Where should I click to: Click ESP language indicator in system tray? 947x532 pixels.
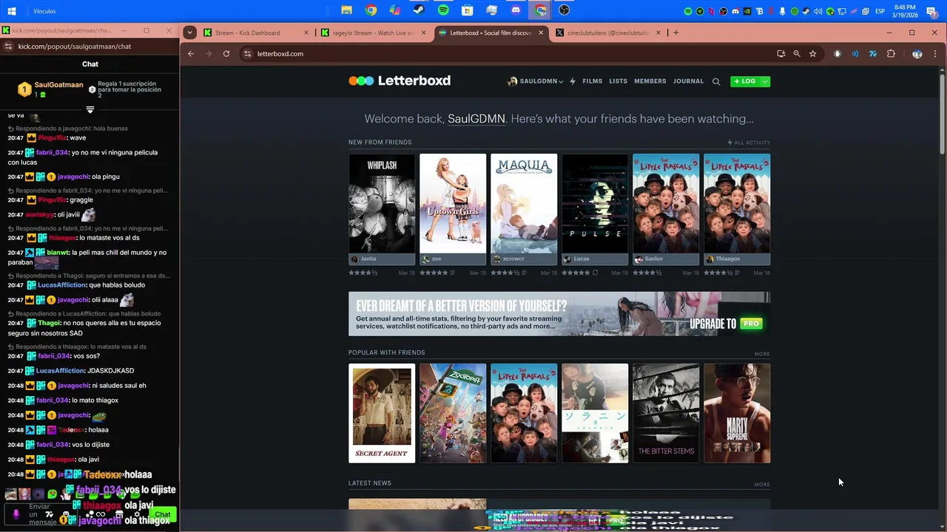(880, 11)
